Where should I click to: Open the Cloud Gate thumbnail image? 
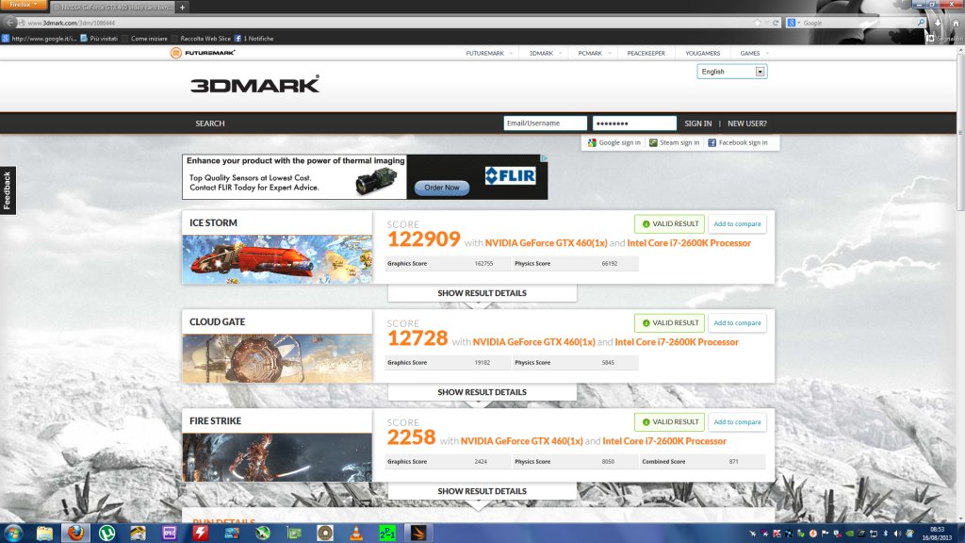click(x=277, y=358)
